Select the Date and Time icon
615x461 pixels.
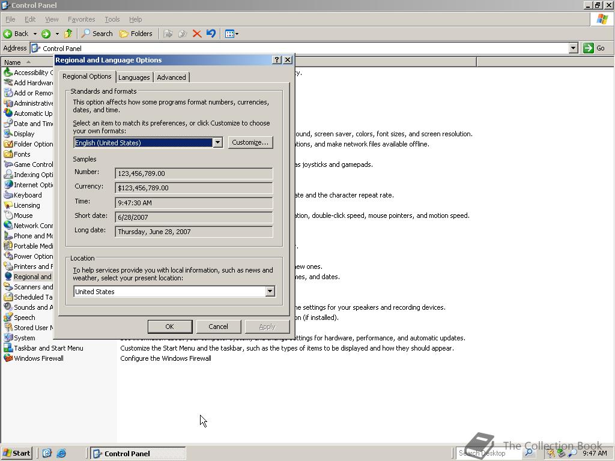coord(8,124)
